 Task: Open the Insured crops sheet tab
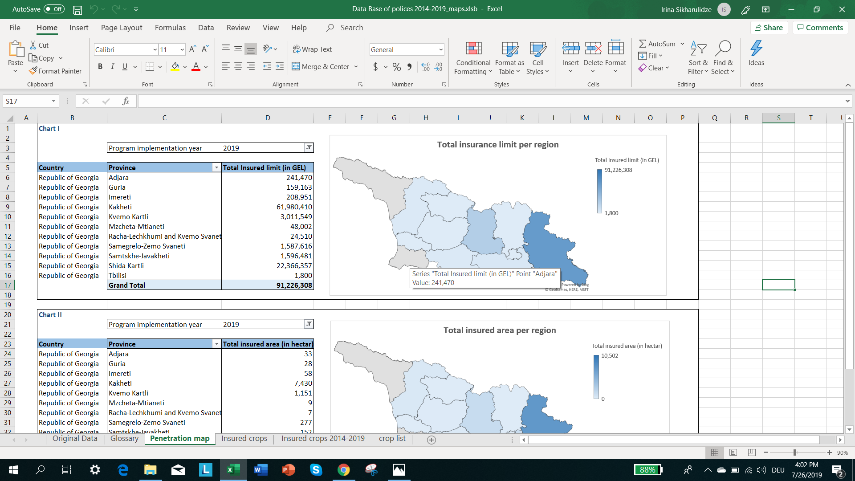tap(244, 438)
